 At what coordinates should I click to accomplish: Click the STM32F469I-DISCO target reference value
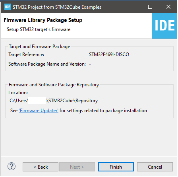tap(109, 54)
